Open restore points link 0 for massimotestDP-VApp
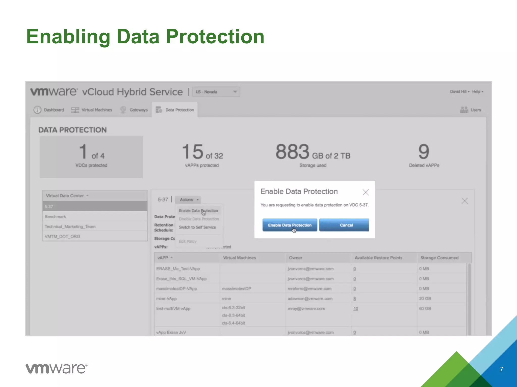Viewport: 517px width, 387px height. tap(355, 289)
